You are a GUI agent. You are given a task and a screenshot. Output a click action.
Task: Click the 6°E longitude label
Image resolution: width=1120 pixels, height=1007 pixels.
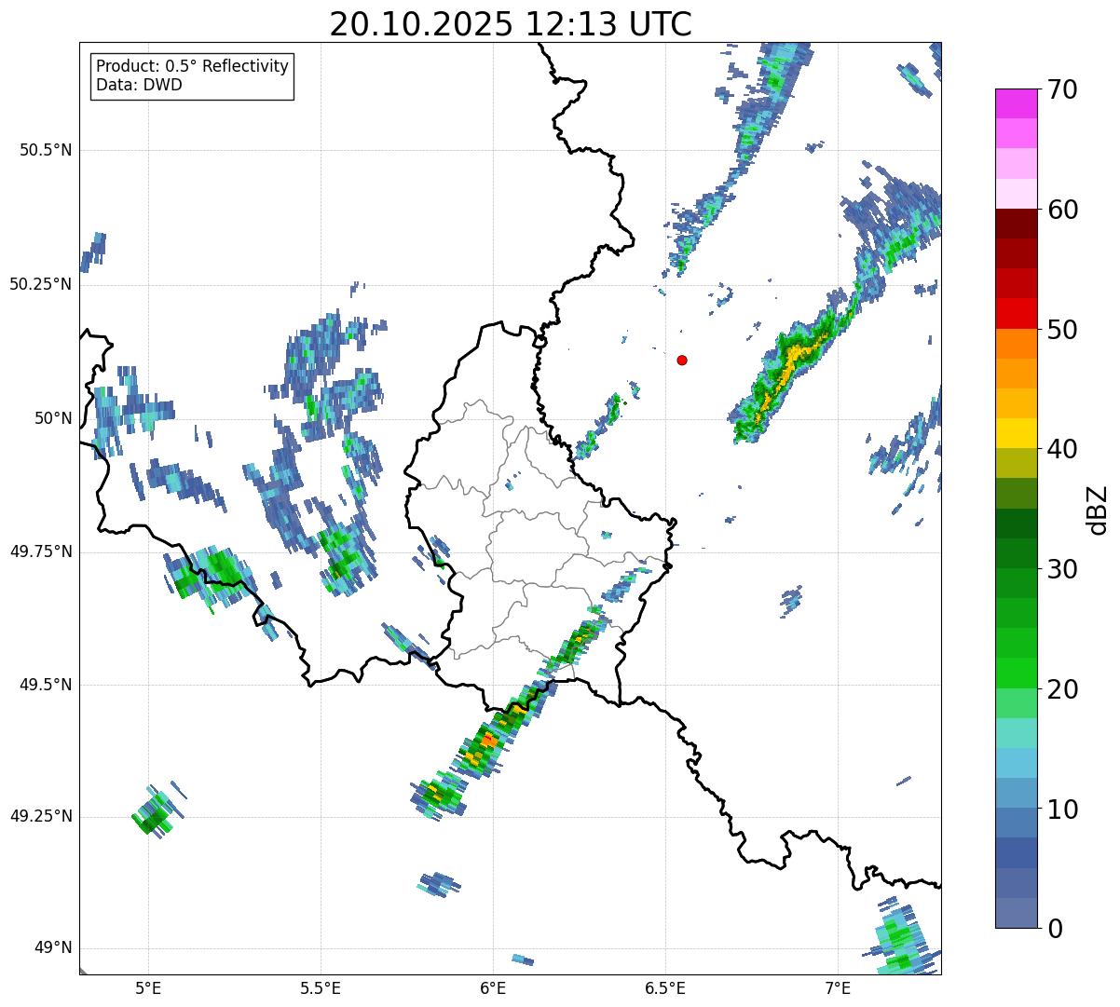(x=493, y=987)
